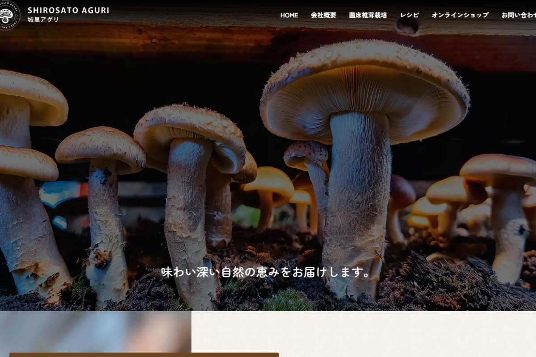Screen dimensions: 536x357
Task: Open the お問い合わせ contact page
Action: point(519,15)
